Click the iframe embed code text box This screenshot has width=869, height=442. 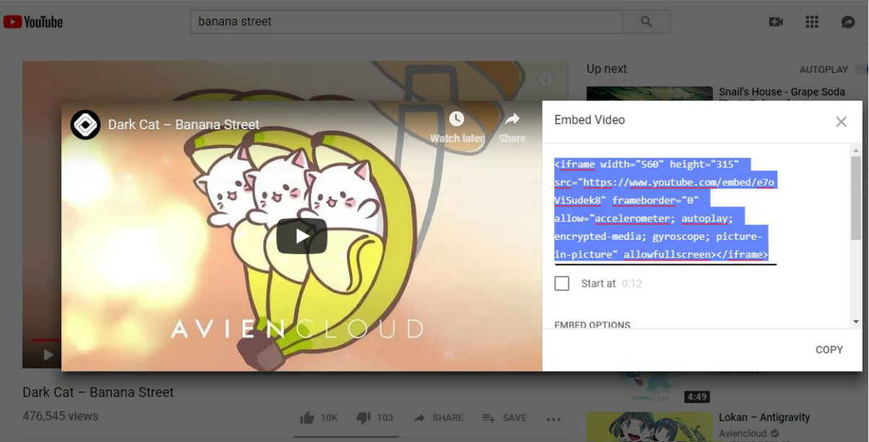pyautogui.click(x=665, y=209)
